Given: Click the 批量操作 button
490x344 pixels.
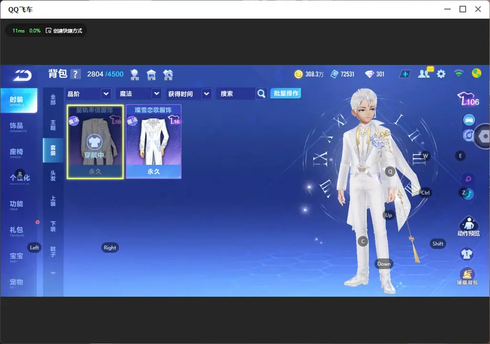Looking at the screenshot, I should pos(286,94).
